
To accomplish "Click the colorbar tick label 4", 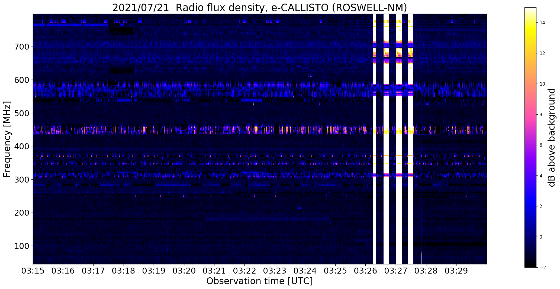I will pyautogui.click(x=541, y=176).
